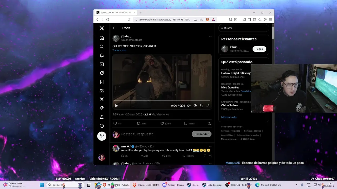Image resolution: width=337 pixels, height=189 pixels.
Task: Close the X post tab
Action: pyautogui.click(x=134, y=13)
